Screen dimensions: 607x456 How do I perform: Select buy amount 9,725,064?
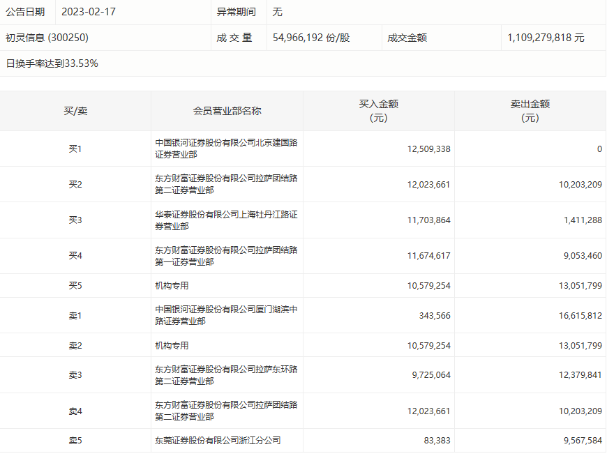(431, 375)
